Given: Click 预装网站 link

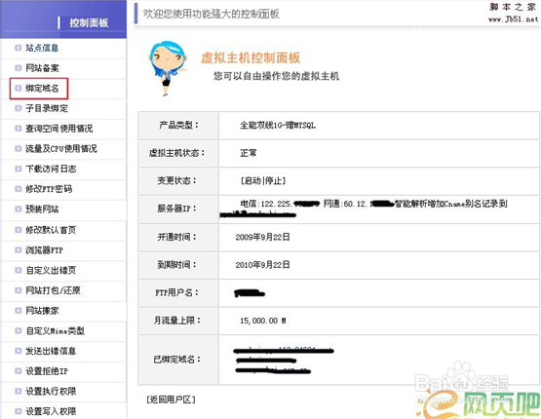Looking at the screenshot, I should [42, 209].
